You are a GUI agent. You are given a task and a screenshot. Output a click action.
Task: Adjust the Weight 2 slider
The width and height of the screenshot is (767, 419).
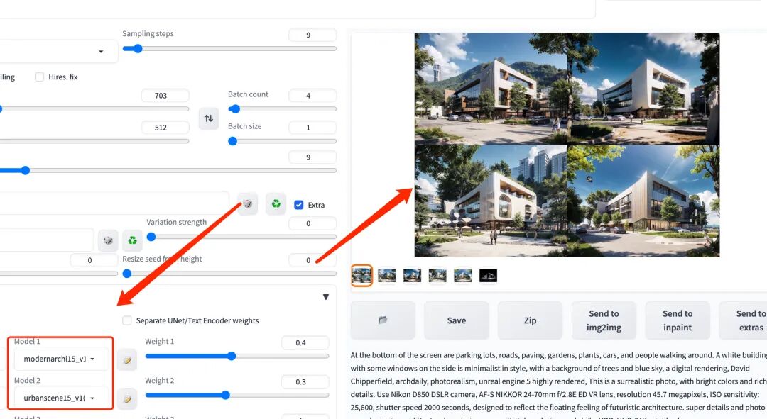pyautogui.click(x=236, y=395)
